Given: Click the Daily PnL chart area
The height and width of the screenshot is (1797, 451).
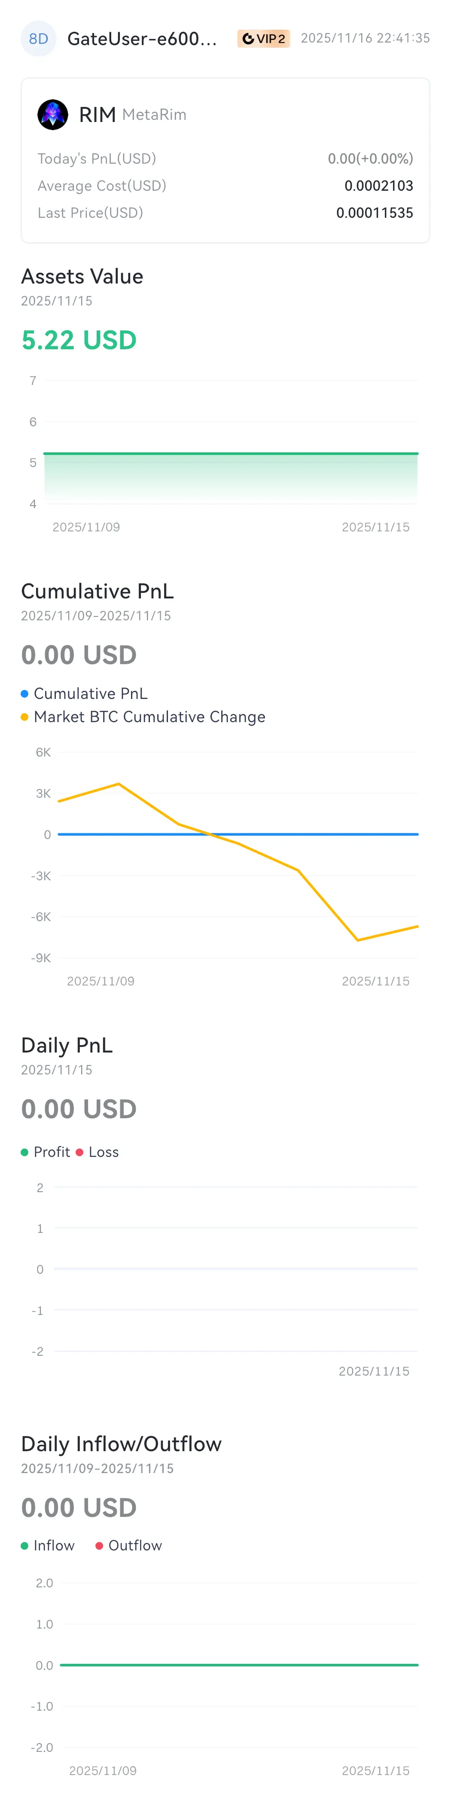Looking at the screenshot, I should coord(236,1269).
